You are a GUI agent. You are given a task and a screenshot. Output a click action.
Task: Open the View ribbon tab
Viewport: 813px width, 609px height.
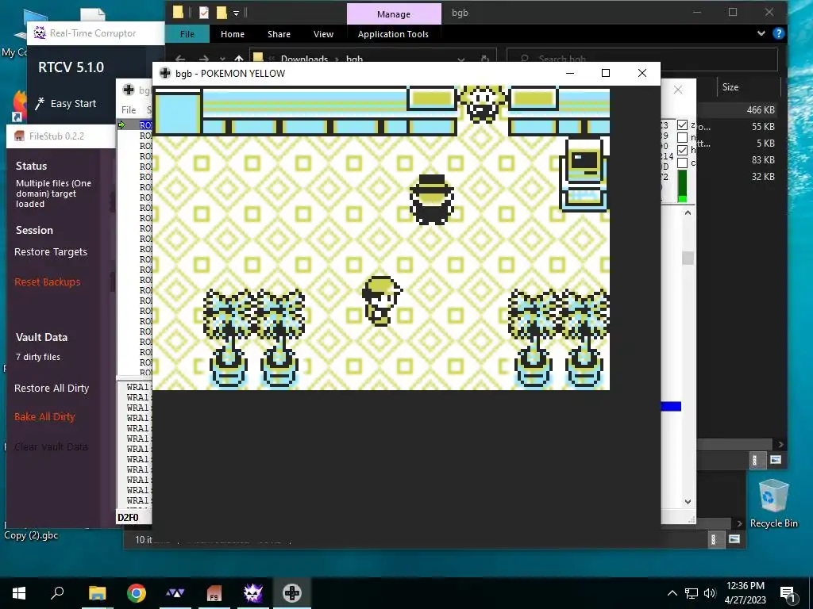tap(324, 34)
